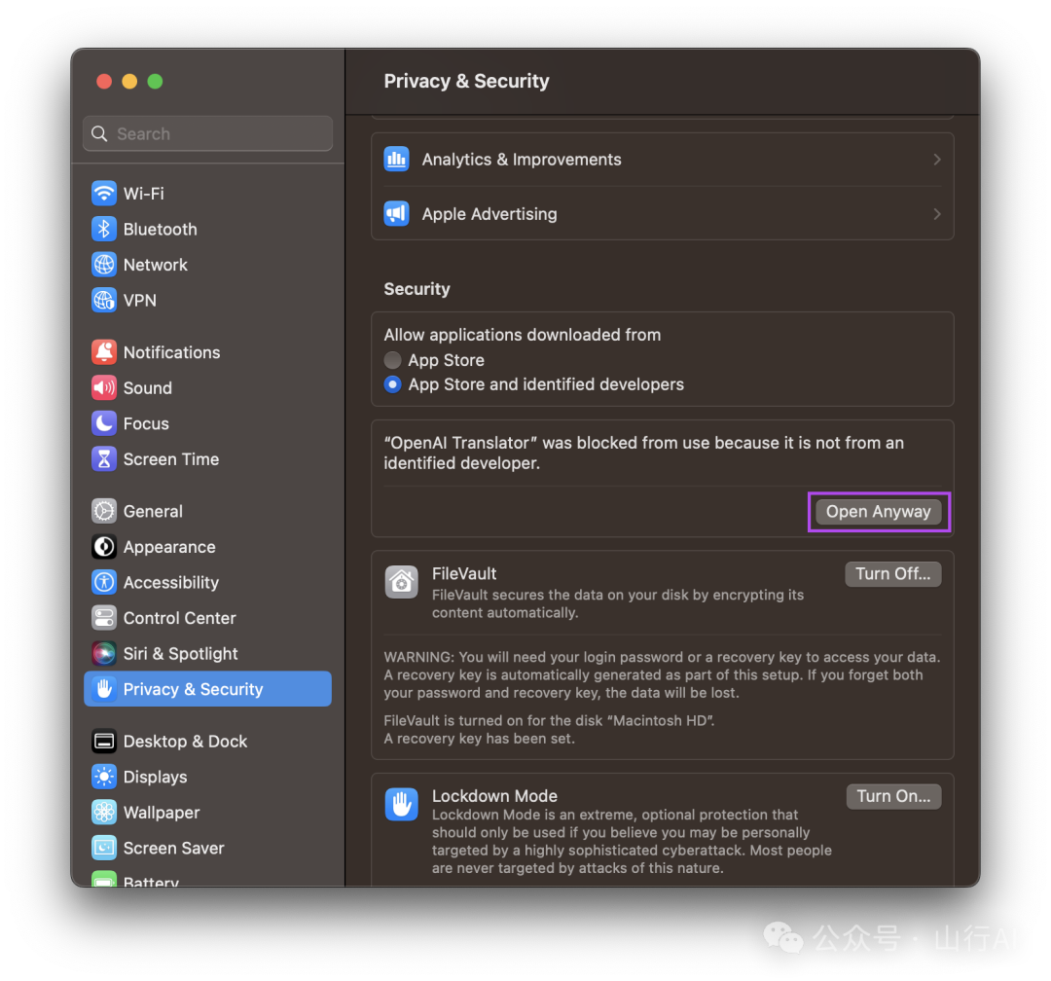Click the Accessibility icon in sidebar
Image resolution: width=1051 pixels, height=981 pixels.
104,582
